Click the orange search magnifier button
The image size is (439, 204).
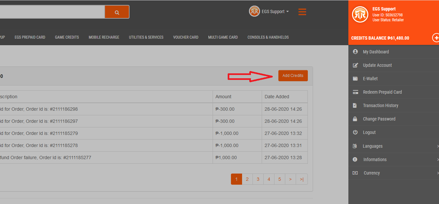pos(117,12)
